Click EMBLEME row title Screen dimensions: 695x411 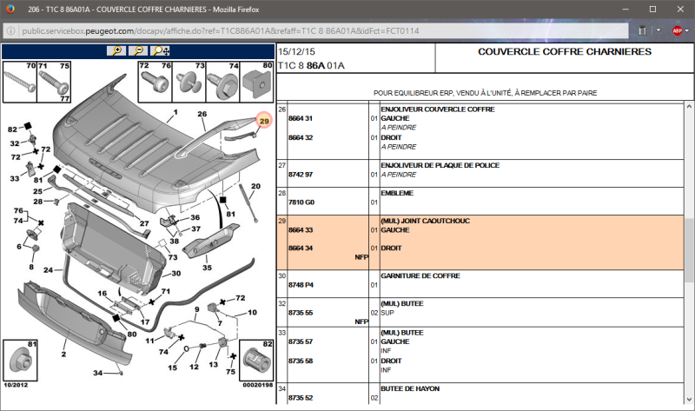tap(397, 193)
